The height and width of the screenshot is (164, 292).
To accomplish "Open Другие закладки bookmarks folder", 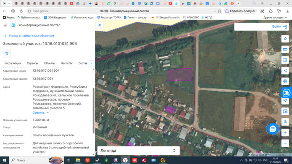I will (x=275, y=18).
